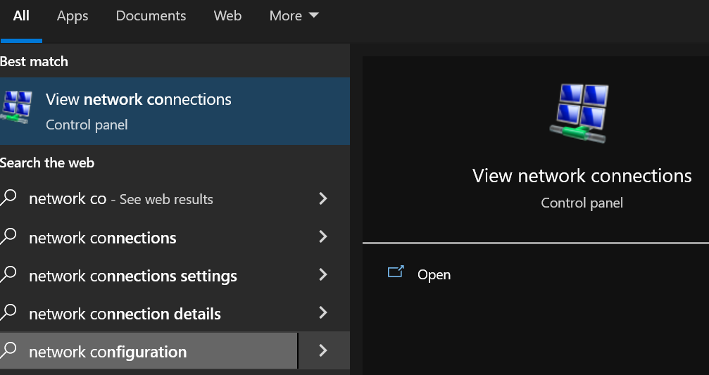Viewport: 709px width, 375px height.
Task: Open the chevron beside "network configuration"
Action: click(x=323, y=351)
